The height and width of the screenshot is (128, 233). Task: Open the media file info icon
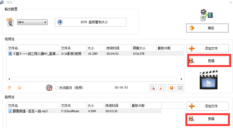click(180, 88)
